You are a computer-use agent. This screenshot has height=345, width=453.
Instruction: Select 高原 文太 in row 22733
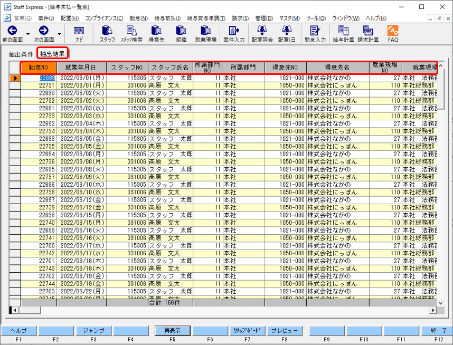pyautogui.click(x=171, y=116)
